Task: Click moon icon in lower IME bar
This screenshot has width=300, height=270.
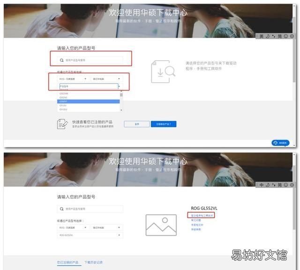Action: point(268,185)
